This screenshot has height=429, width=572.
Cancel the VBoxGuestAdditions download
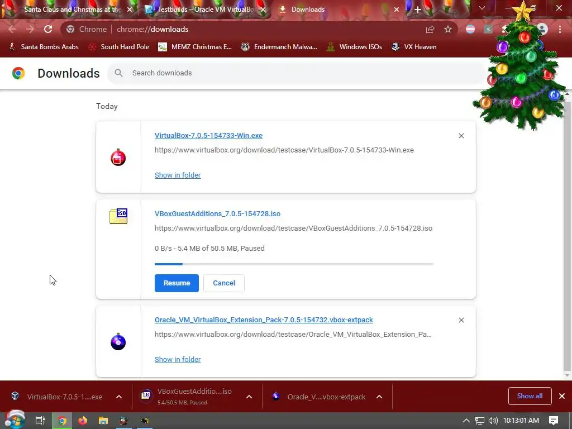(x=224, y=283)
